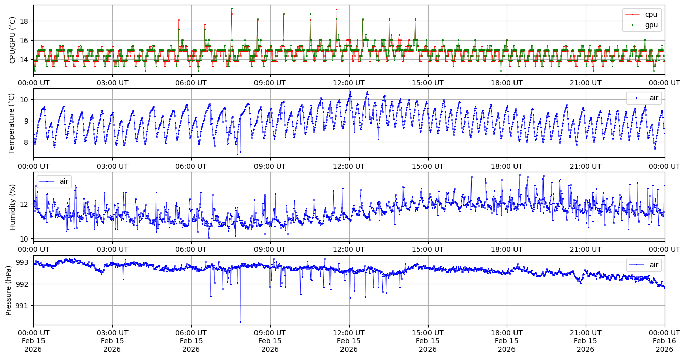Screen dimensions: 685x358
Task: Click the Pressure (hPa) y-axis label
Action: [9, 290]
